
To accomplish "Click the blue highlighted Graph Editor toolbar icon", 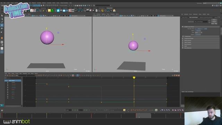I will 77,76.
